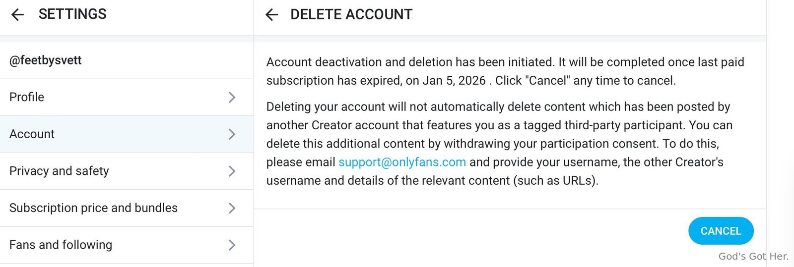Click the DELETE ACCOUNT header title
Viewport: 794px width, 267px height.
tap(351, 15)
